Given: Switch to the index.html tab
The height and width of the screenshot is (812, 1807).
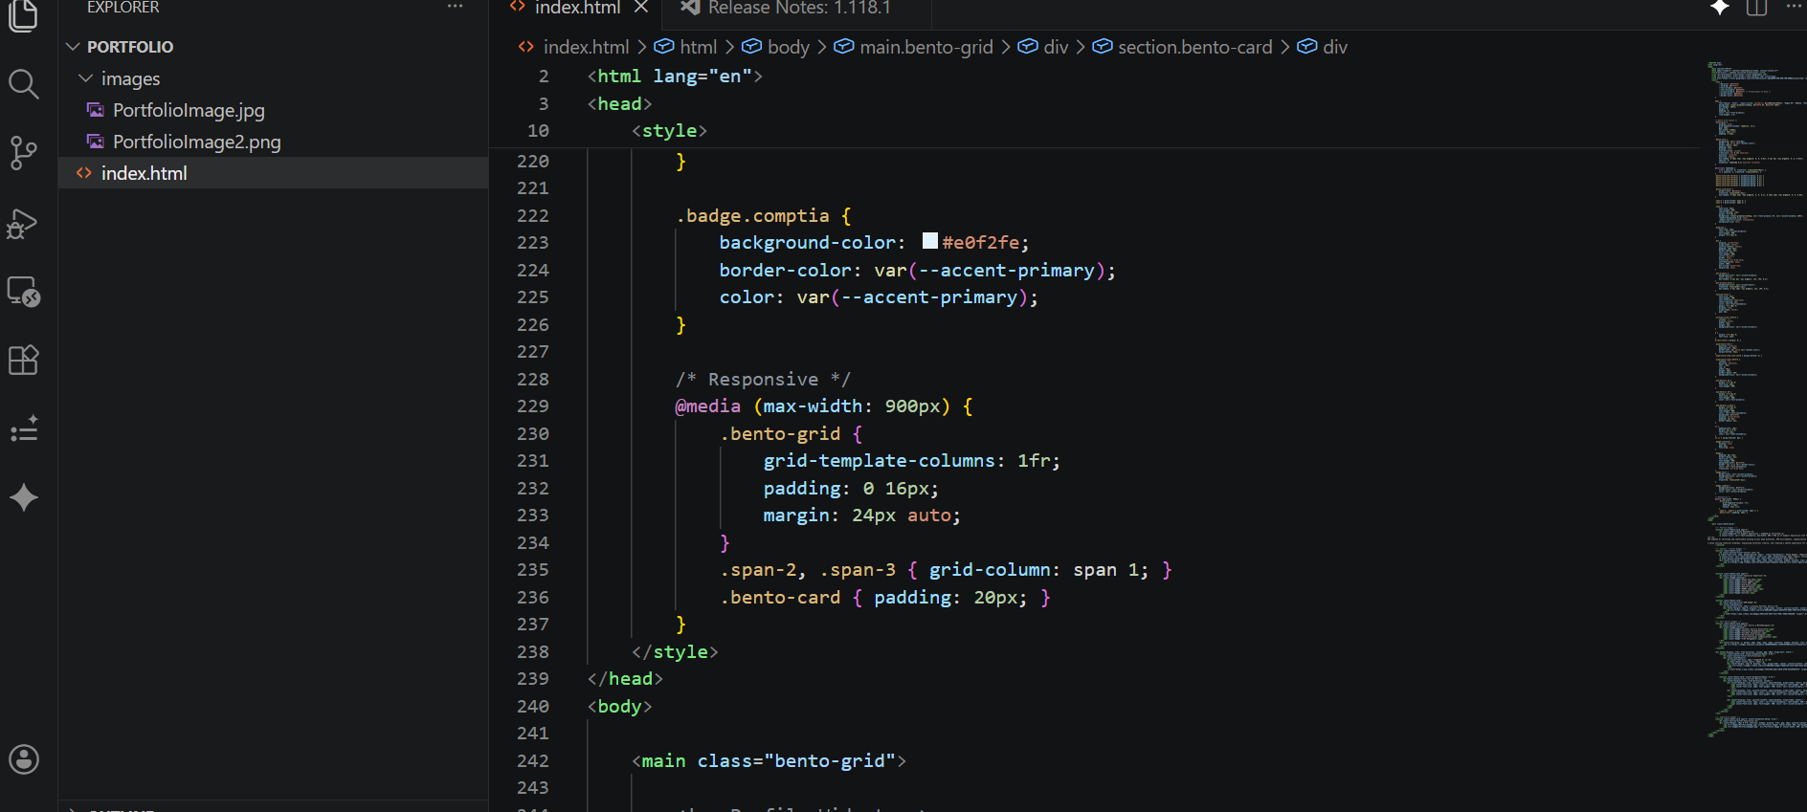Looking at the screenshot, I should pyautogui.click(x=577, y=8).
